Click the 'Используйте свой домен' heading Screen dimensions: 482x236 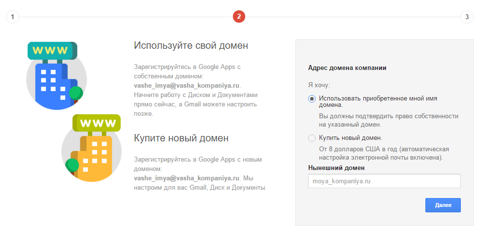[x=191, y=46]
